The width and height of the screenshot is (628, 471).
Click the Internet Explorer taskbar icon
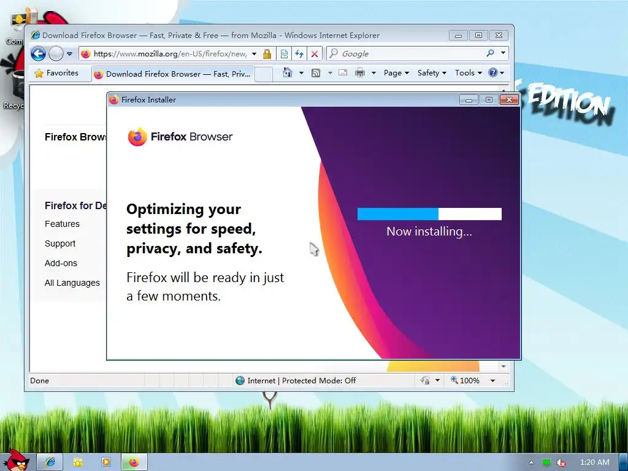(50, 462)
